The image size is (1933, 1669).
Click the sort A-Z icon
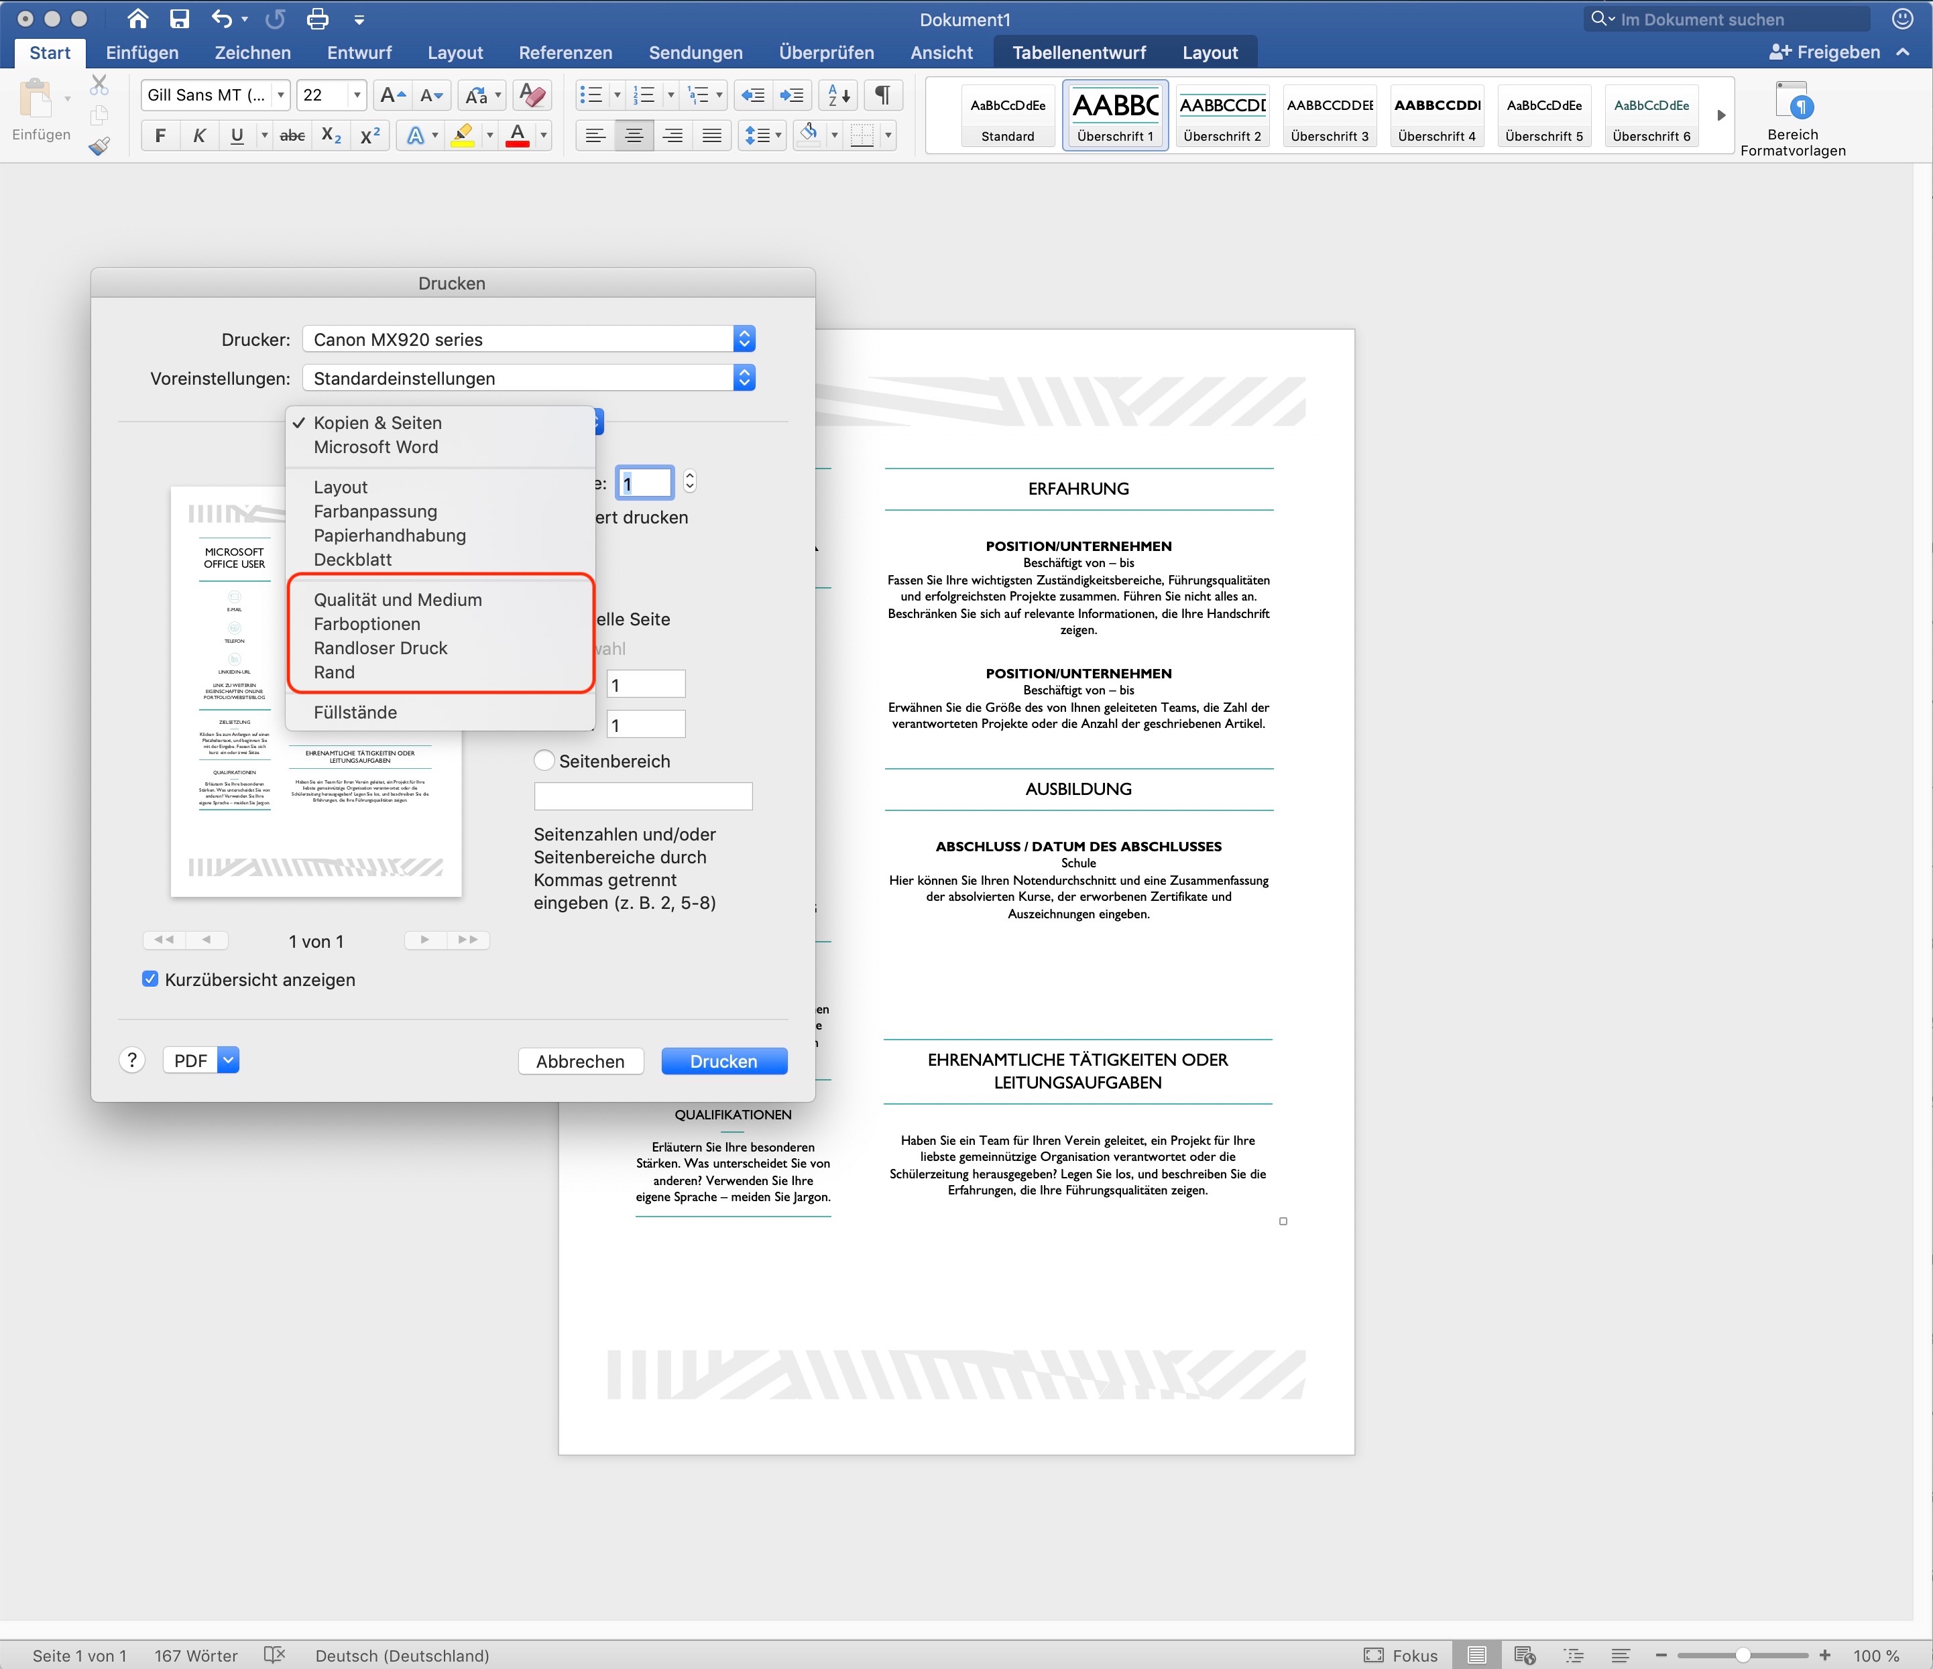837,95
